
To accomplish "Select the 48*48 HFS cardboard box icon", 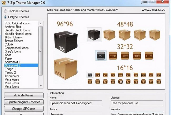I will 124,35.
